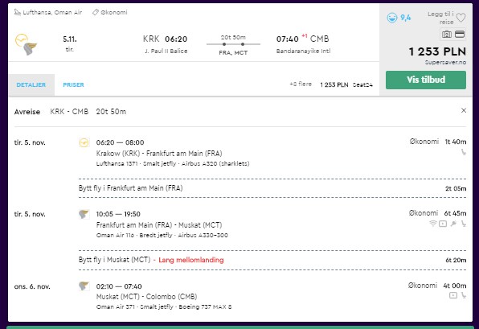The height and width of the screenshot is (329, 479).
Task: Click the Lufthansa and Oman Air logo in the summary row
Action: (27, 44)
